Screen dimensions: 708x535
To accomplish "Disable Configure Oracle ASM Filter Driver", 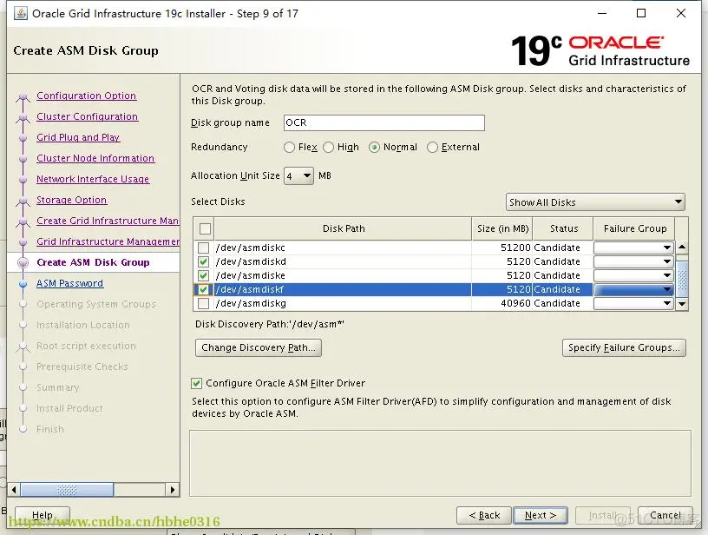I will [x=196, y=383].
